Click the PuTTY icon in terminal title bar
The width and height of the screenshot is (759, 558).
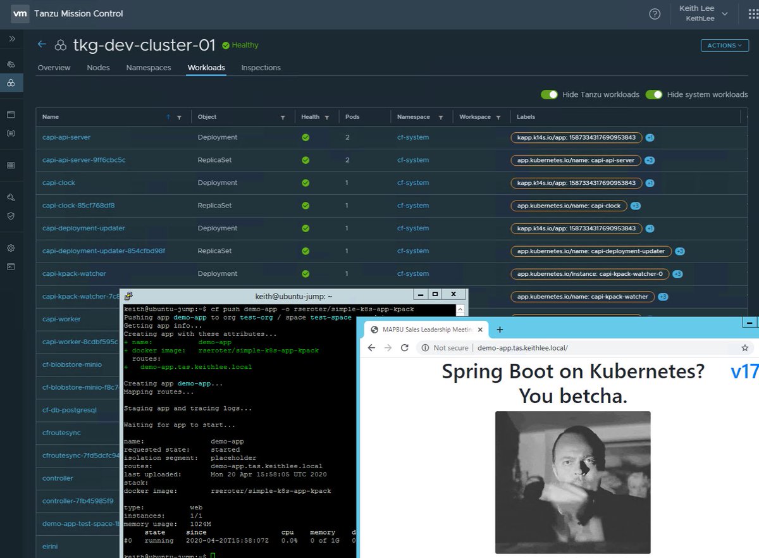point(128,295)
